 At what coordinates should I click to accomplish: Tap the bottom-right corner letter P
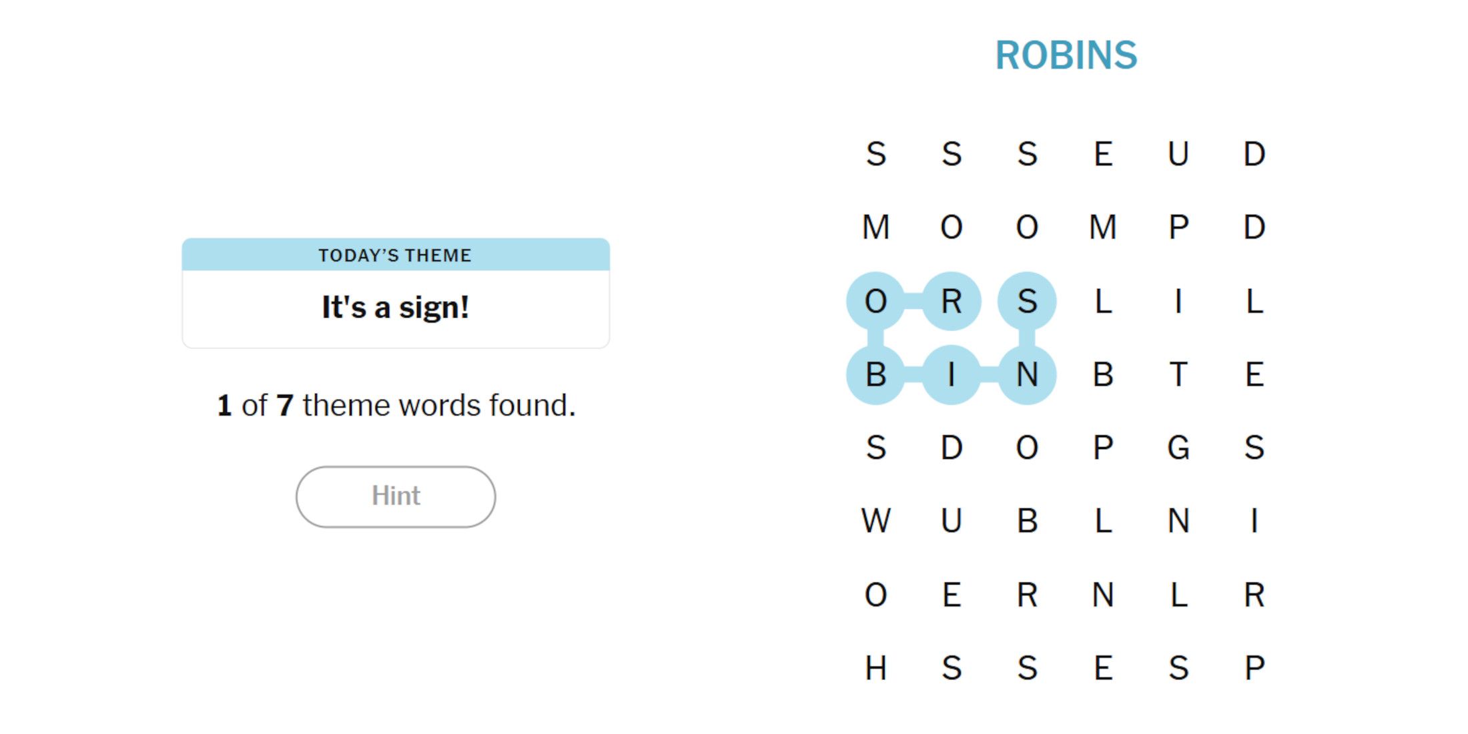(1254, 667)
